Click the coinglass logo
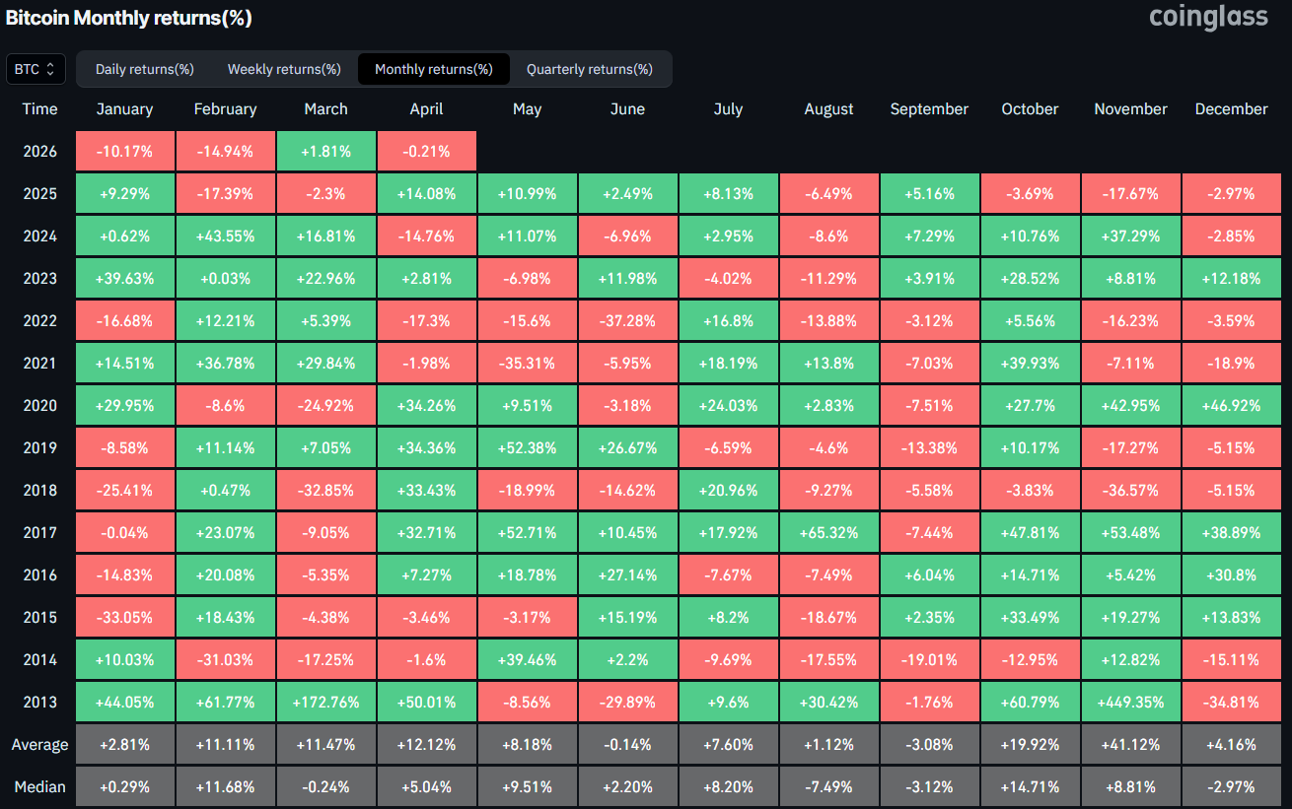Screen dimensions: 1292x809 coord(1208,17)
